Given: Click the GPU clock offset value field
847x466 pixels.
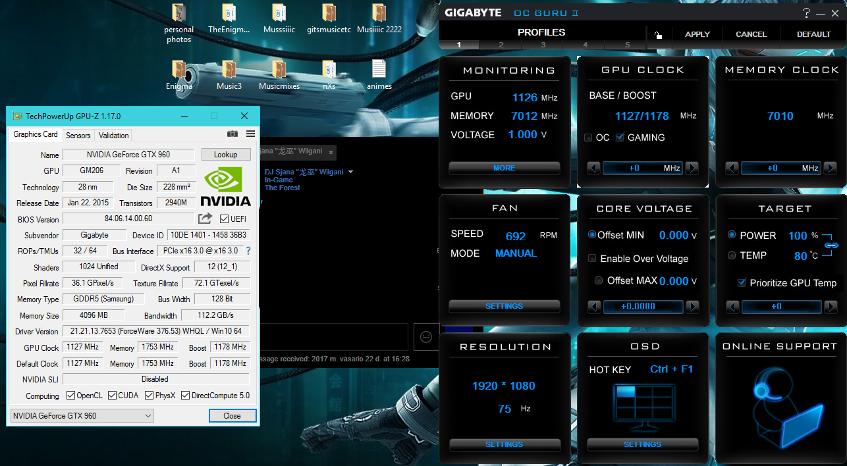Looking at the screenshot, I should coord(642,168).
